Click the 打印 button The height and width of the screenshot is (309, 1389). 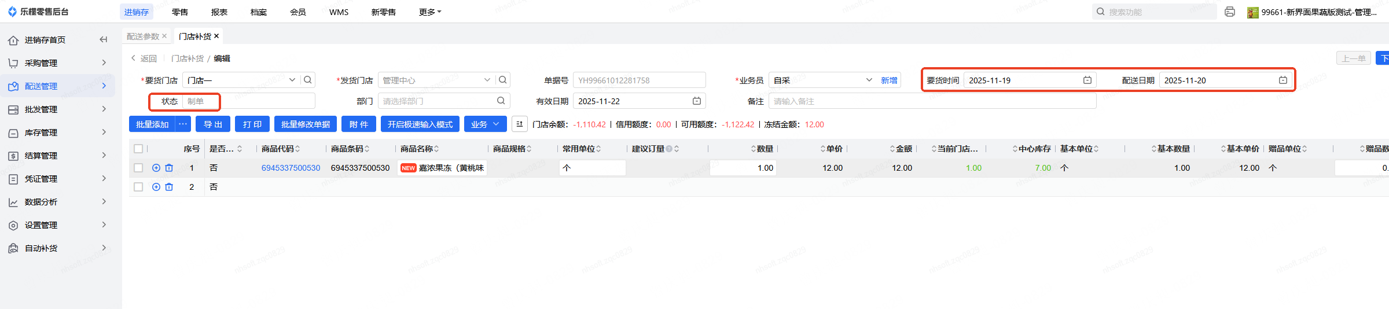coord(252,124)
